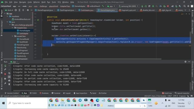194x109 pixels.
Task: Open the Build menu
Action: pos(43,2)
